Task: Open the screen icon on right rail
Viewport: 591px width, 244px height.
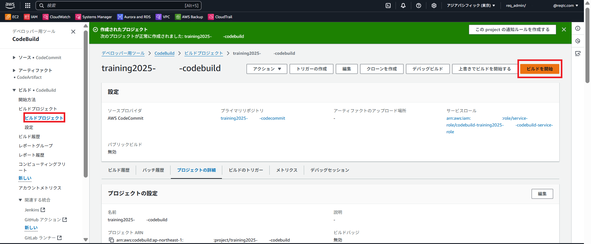Action: (x=578, y=54)
